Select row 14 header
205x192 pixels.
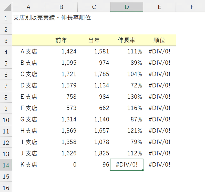coord(6,165)
